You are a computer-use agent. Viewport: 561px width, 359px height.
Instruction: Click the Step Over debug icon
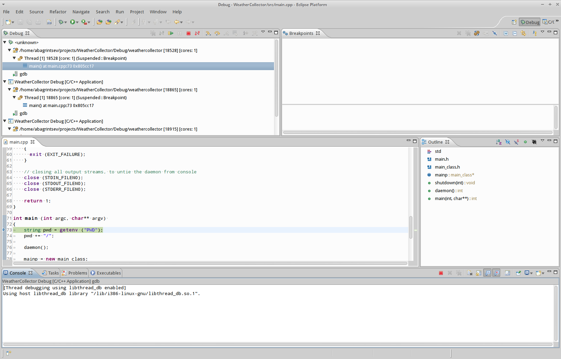click(217, 33)
